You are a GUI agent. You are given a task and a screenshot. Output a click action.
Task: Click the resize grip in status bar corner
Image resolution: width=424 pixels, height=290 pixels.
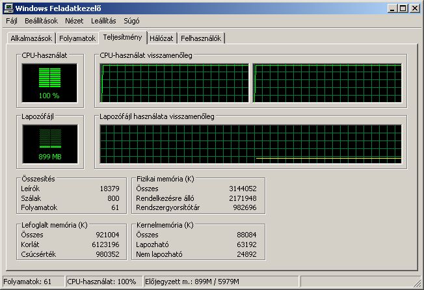tap(417, 283)
